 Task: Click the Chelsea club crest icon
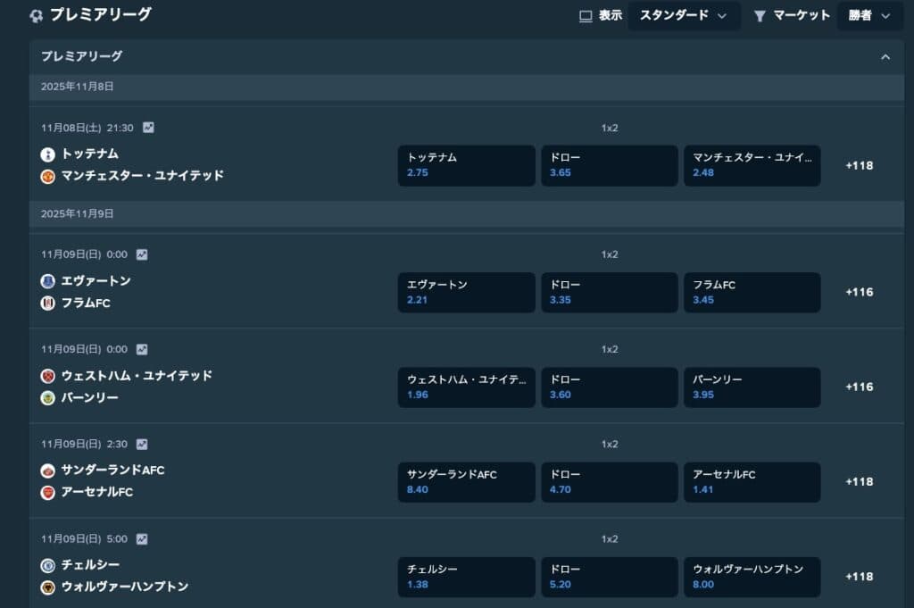coord(48,565)
